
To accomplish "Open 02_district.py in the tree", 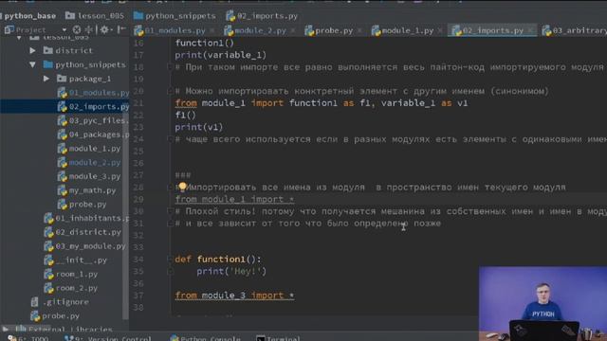I will [83, 232].
